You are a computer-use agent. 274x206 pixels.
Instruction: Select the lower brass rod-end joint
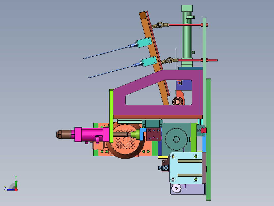[170, 61]
